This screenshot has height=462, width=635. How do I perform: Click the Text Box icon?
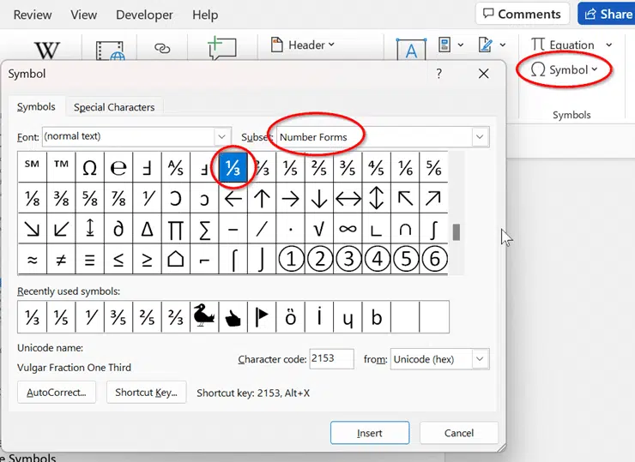coord(411,50)
